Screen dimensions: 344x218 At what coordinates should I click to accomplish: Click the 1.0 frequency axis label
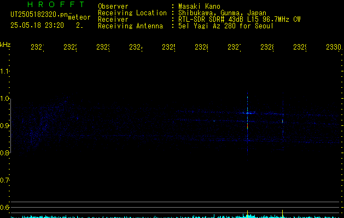[x=4, y=99]
